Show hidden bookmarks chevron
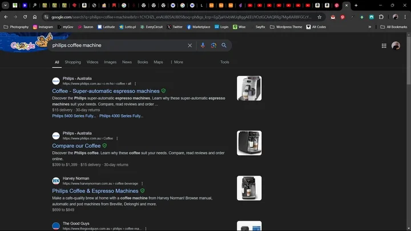The width and height of the screenshot is (411, 231). coord(369,27)
